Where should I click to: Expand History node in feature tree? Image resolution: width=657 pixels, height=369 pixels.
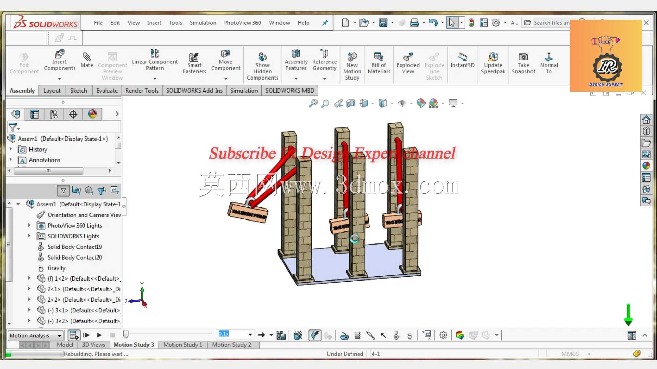pyautogui.click(x=11, y=149)
